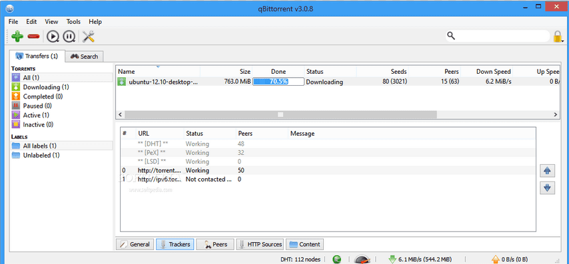This screenshot has width=569, height=264.
Task: Switch to the Search tab
Action: click(84, 57)
